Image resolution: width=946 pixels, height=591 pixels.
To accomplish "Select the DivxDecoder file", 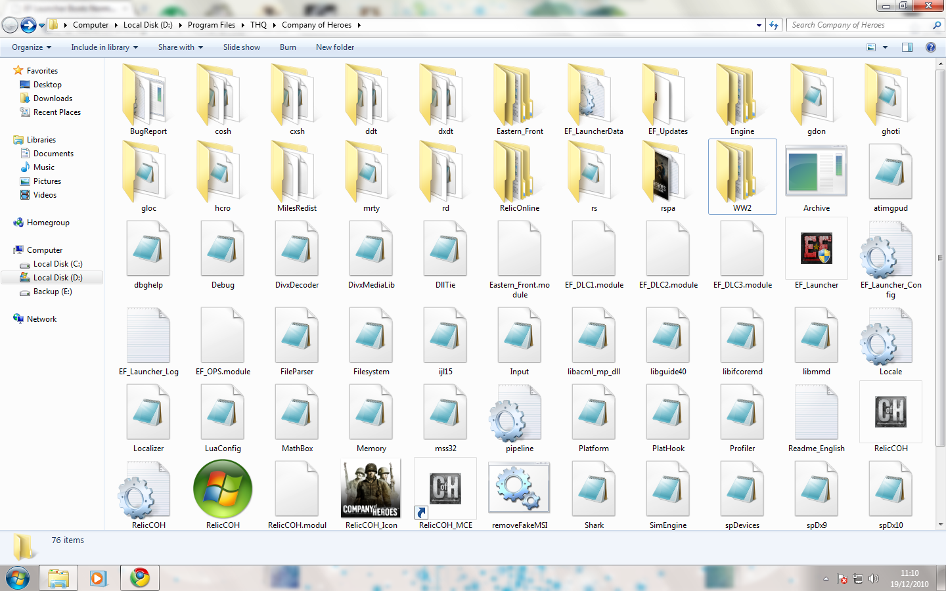I will [x=297, y=253].
